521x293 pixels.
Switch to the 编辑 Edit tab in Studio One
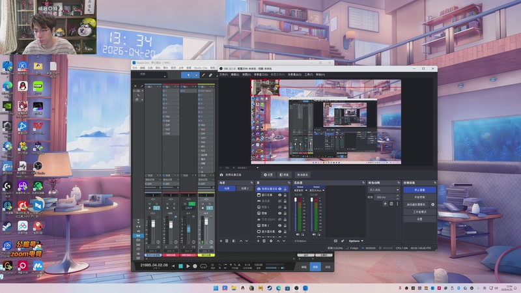point(303,267)
